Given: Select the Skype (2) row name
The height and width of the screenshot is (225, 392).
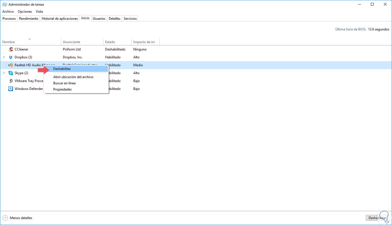Looking at the screenshot, I should click(x=21, y=73).
